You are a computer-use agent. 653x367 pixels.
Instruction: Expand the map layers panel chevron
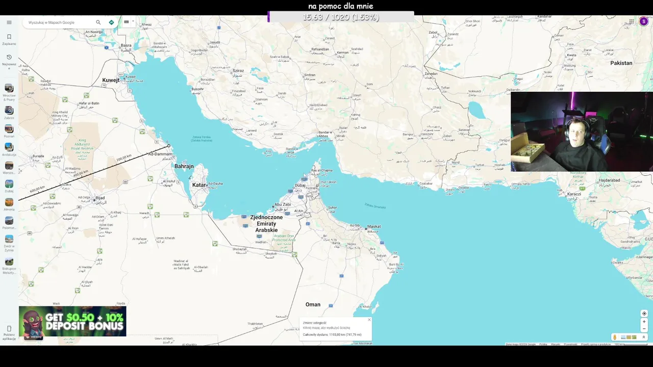[644, 337]
